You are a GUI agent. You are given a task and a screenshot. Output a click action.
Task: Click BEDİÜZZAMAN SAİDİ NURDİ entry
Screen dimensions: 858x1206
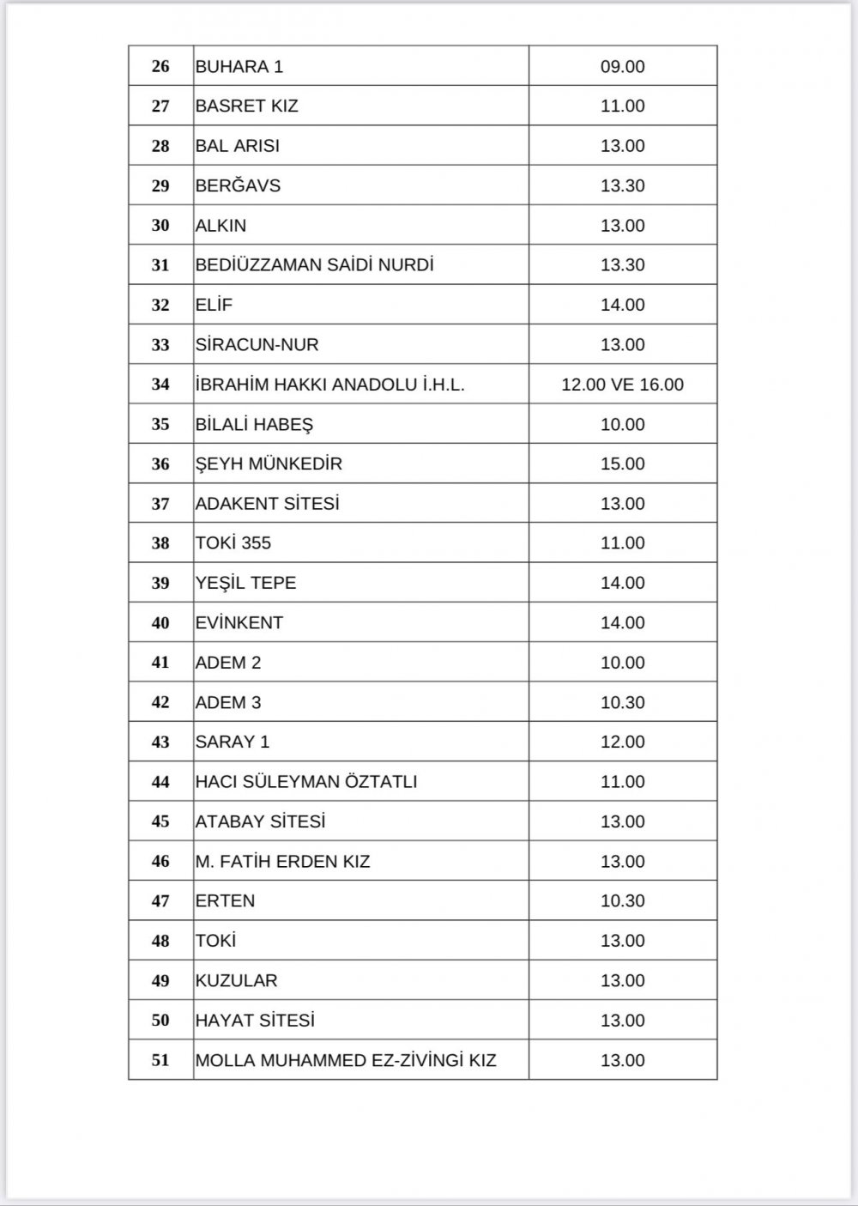coord(315,265)
